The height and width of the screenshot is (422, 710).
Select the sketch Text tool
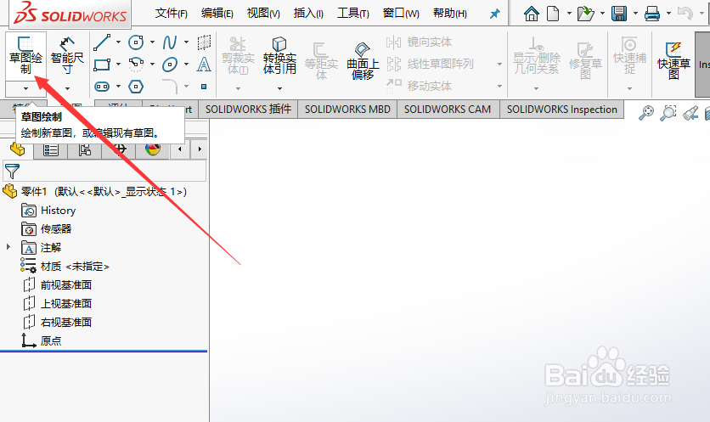tap(204, 65)
